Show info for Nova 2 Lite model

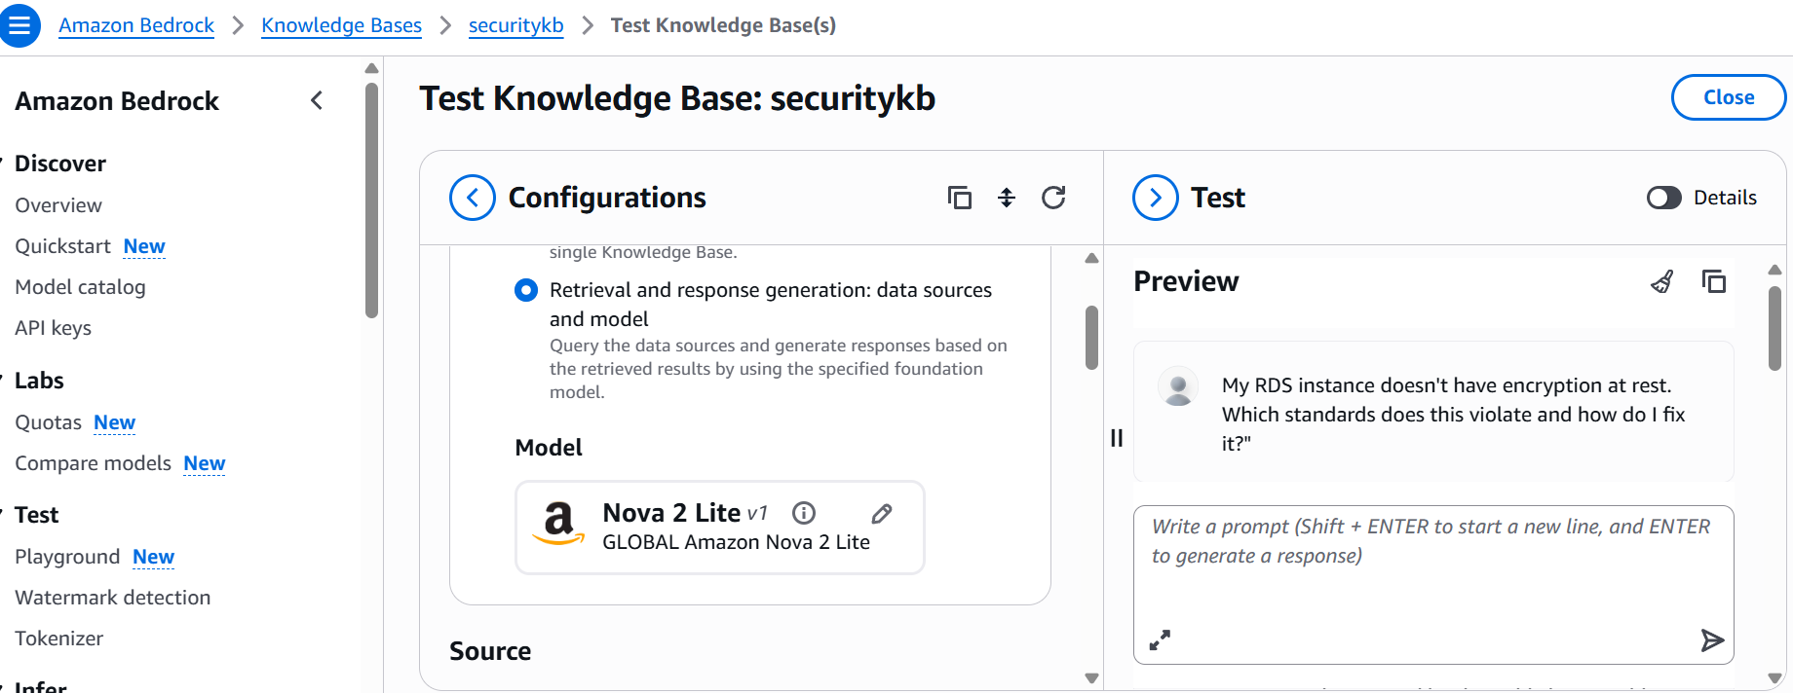[804, 513]
